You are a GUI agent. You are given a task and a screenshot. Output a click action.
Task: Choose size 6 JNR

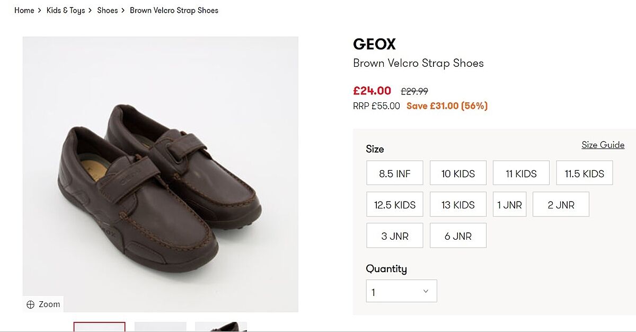tap(458, 236)
